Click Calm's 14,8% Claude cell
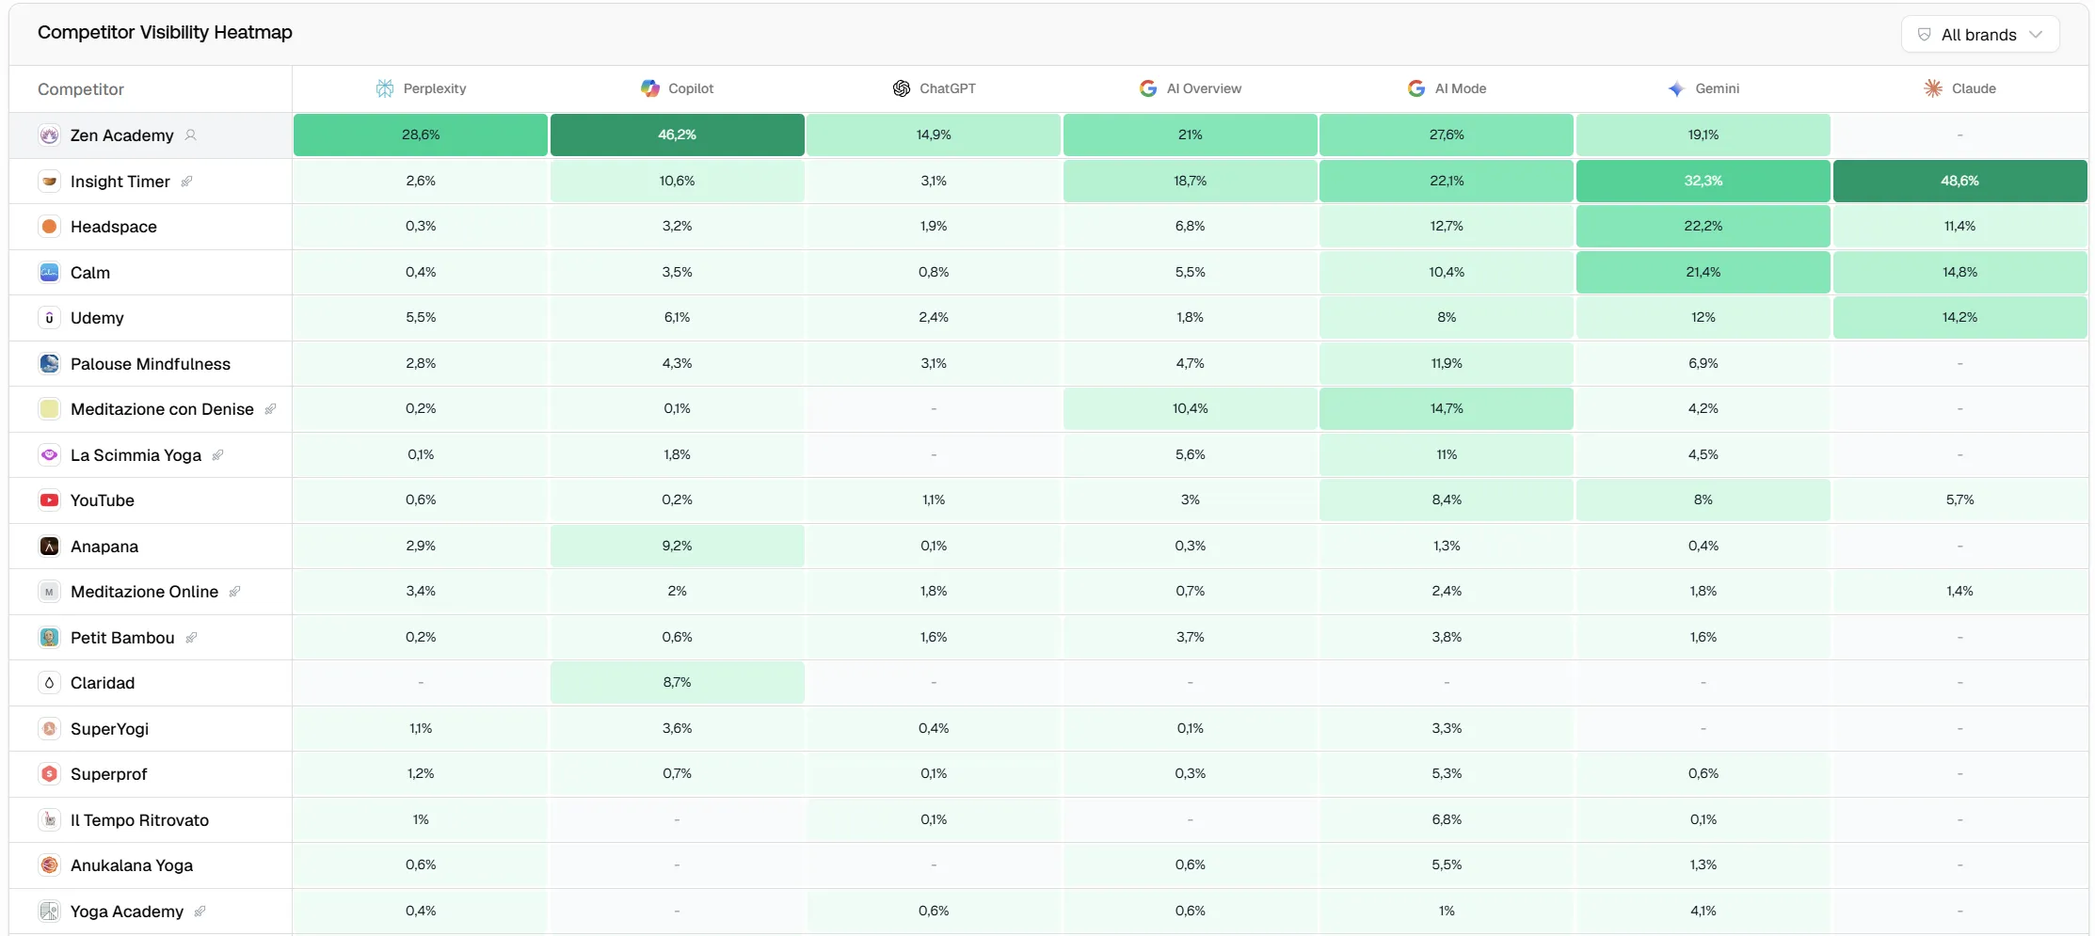Image resolution: width=2095 pixels, height=936 pixels. coord(1959,272)
